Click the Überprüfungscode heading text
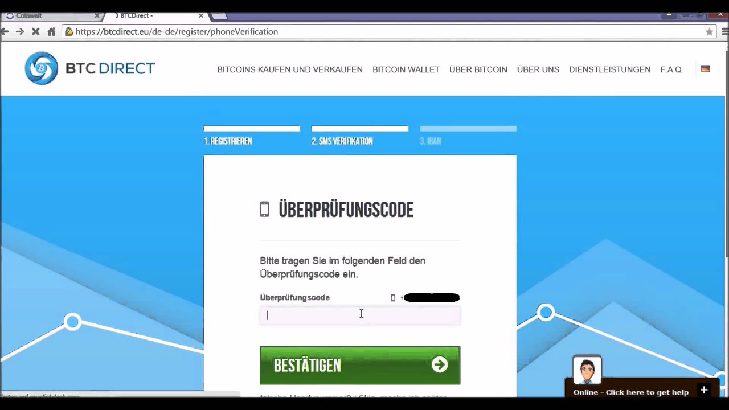Viewport: 729px width, 410px height. 346,210
